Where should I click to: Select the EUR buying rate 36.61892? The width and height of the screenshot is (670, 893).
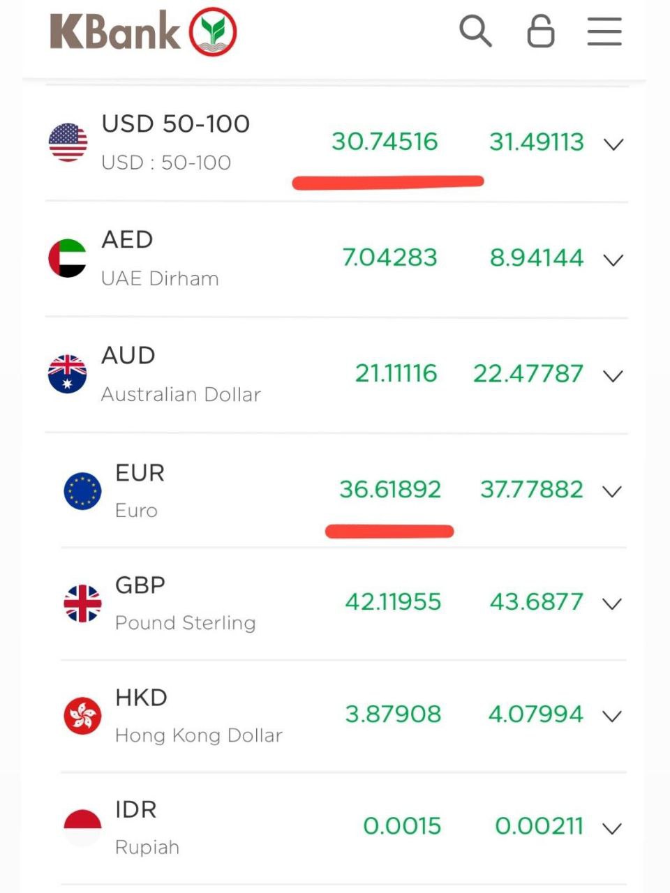click(390, 490)
